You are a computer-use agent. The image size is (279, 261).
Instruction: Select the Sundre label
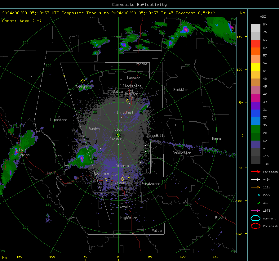coord(94,128)
